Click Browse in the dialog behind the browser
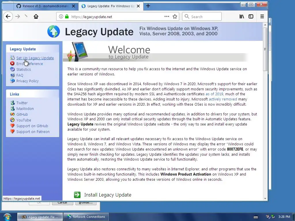The height and width of the screenshot is (221, 295). [86, 203]
